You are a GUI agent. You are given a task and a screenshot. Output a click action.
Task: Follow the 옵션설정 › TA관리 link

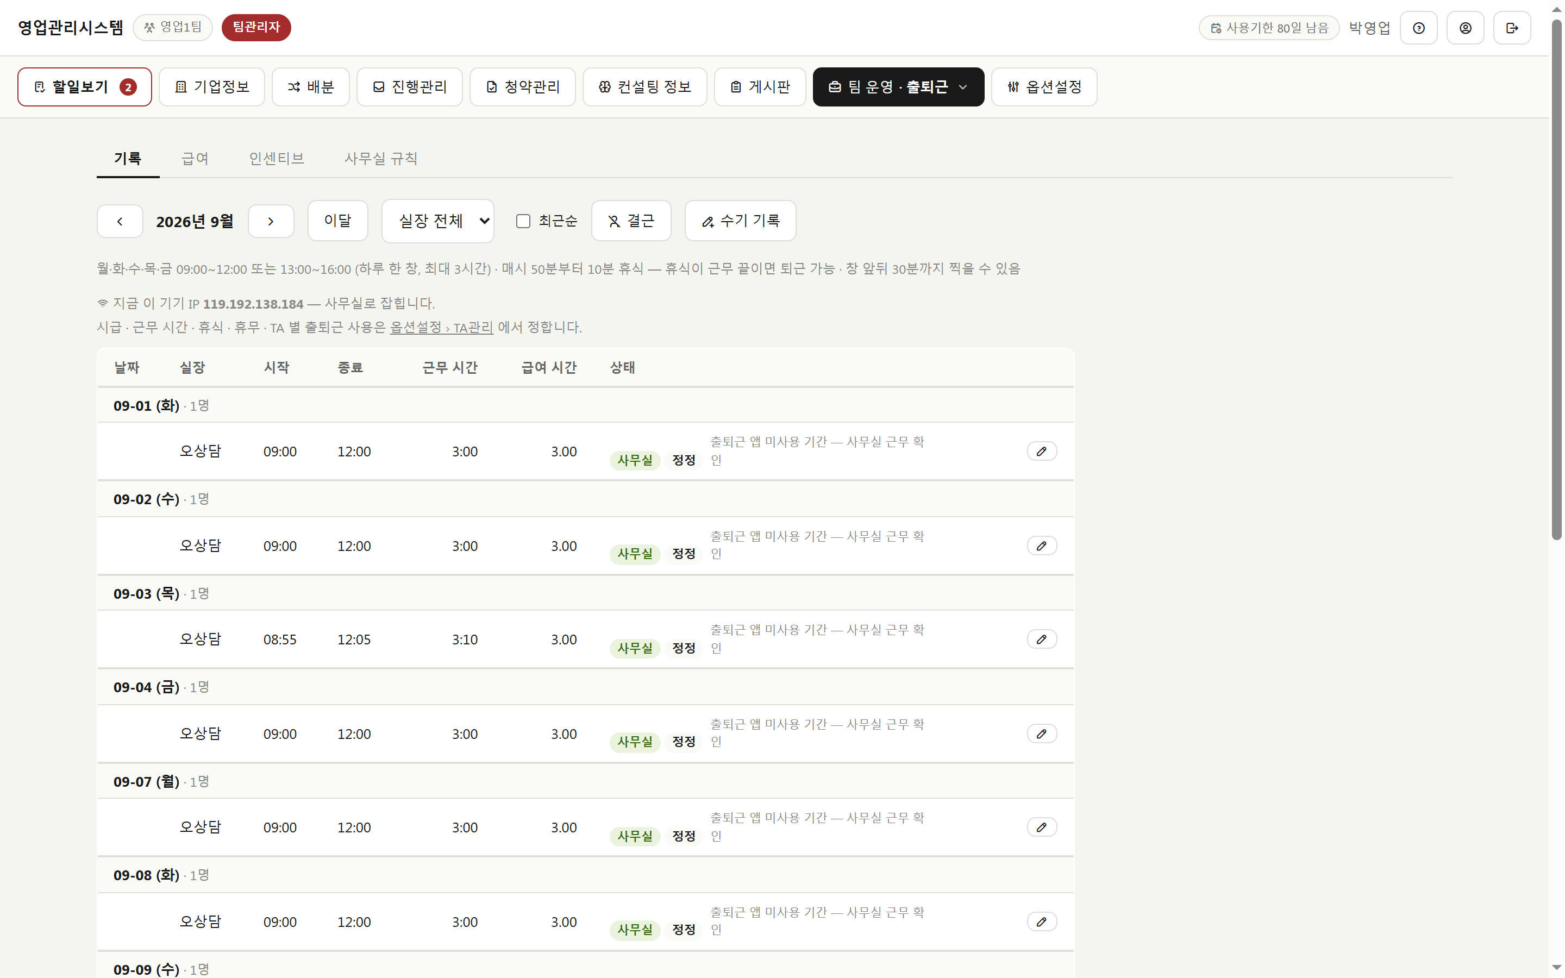coord(441,327)
